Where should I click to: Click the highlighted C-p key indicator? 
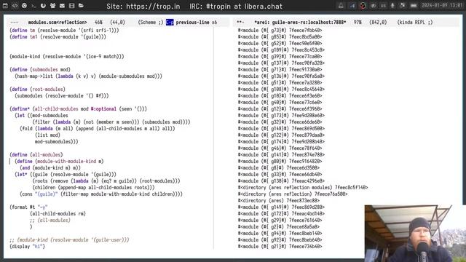click(170, 23)
